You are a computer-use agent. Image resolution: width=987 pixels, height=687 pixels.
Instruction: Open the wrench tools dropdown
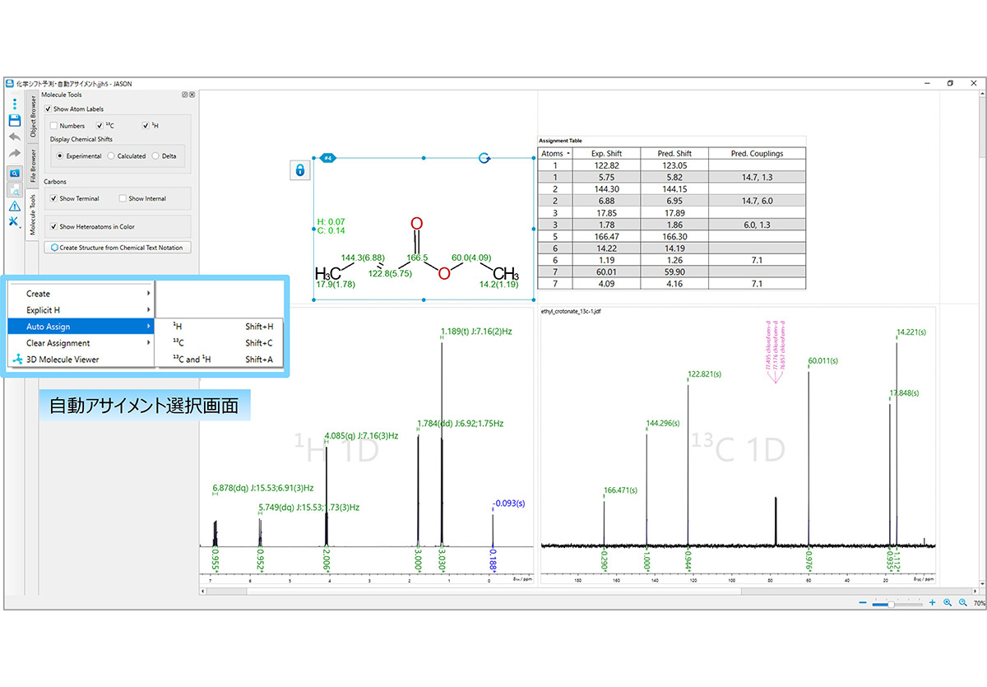tap(14, 222)
